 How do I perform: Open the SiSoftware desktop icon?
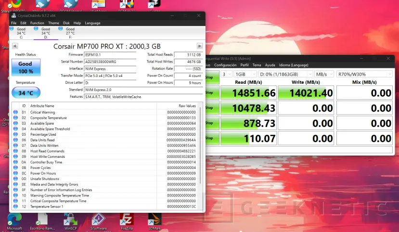coord(99,222)
